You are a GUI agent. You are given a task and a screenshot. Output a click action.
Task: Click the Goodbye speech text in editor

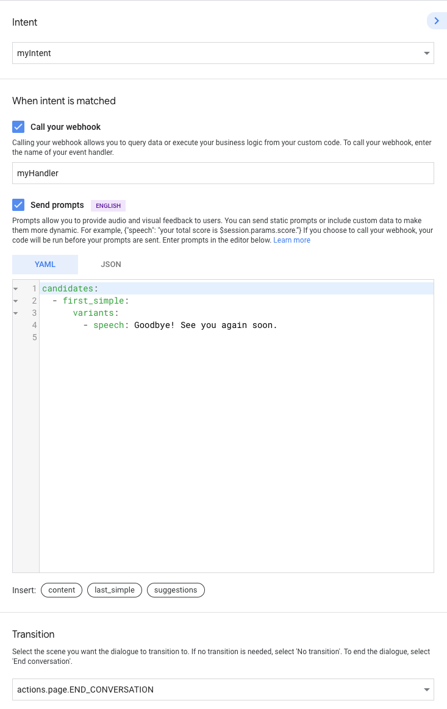(x=206, y=325)
